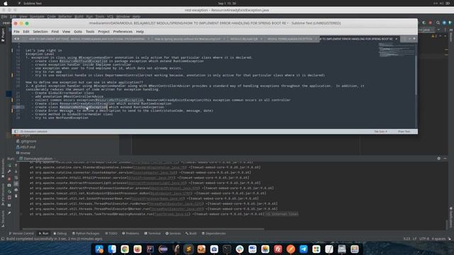
Task: Toggle the Sublime Text side bar icon
Action: pyautogui.click(x=16, y=132)
